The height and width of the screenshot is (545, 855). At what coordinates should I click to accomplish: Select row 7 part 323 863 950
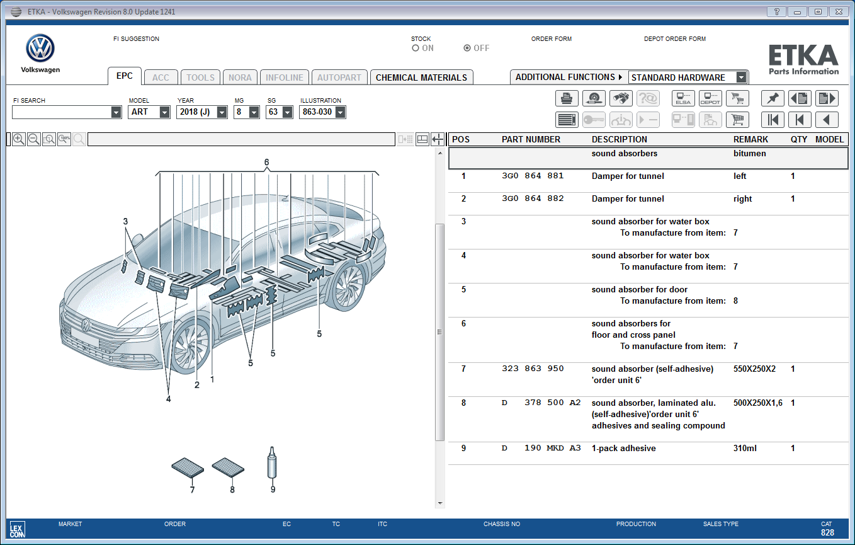pyautogui.click(x=648, y=379)
